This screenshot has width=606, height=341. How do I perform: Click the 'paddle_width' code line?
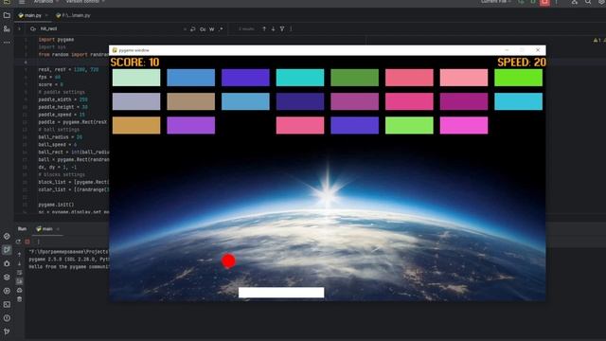(x=63, y=99)
